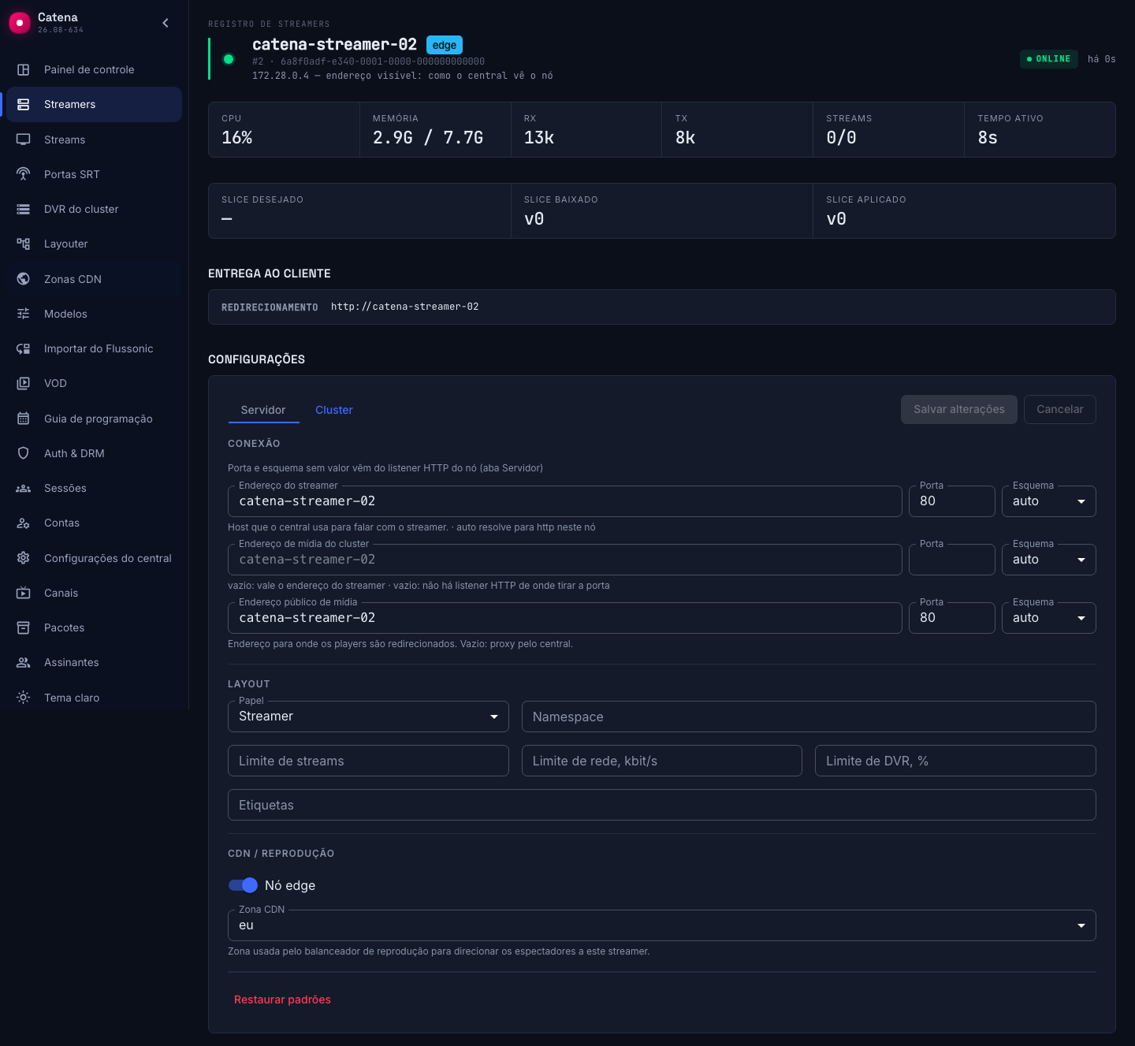The height and width of the screenshot is (1046, 1135).
Task: Open Esquema dropdown for Endereço do streamer
Action: (1048, 501)
